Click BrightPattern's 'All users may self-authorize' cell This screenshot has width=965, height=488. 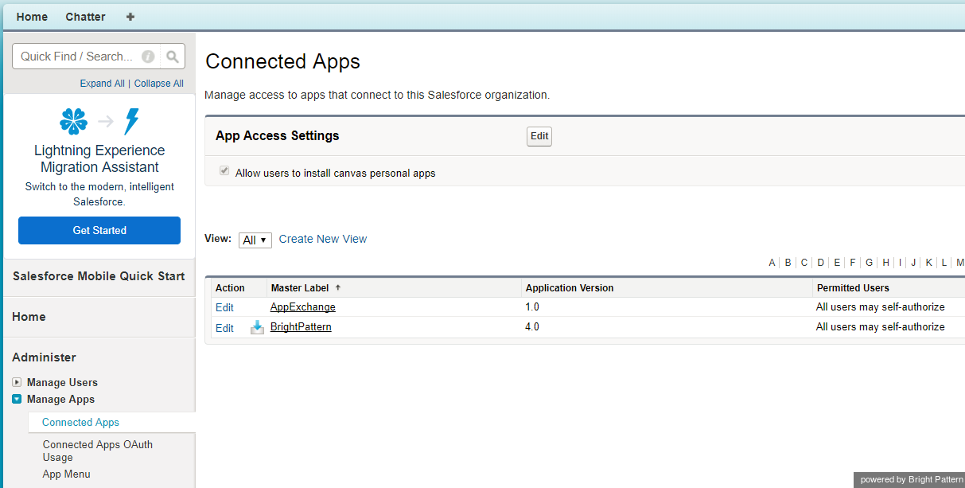click(x=881, y=327)
